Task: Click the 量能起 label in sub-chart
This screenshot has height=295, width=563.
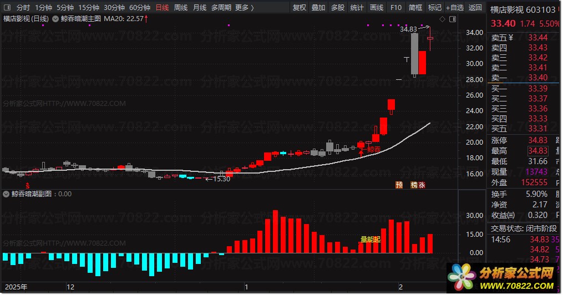Action: [x=370, y=239]
